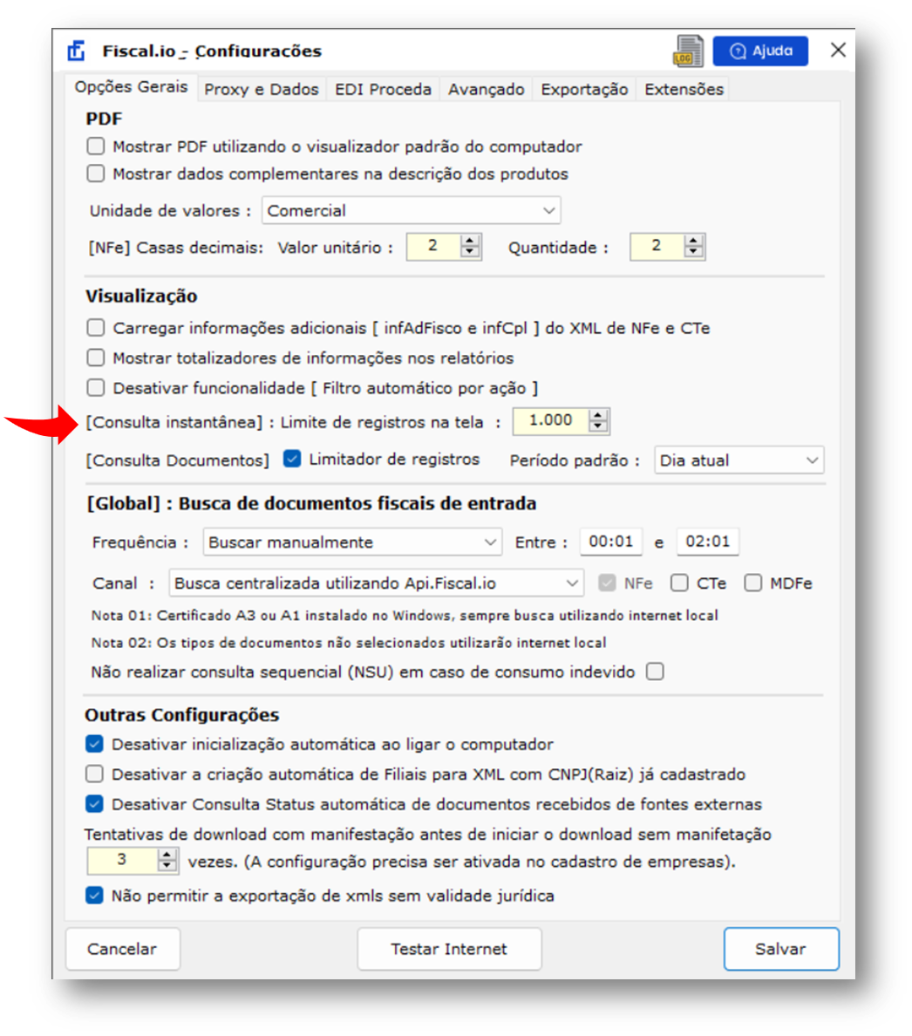The width and height of the screenshot is (912, 1036).
Task: Select the Extensões tab
Action: [684, 89]
